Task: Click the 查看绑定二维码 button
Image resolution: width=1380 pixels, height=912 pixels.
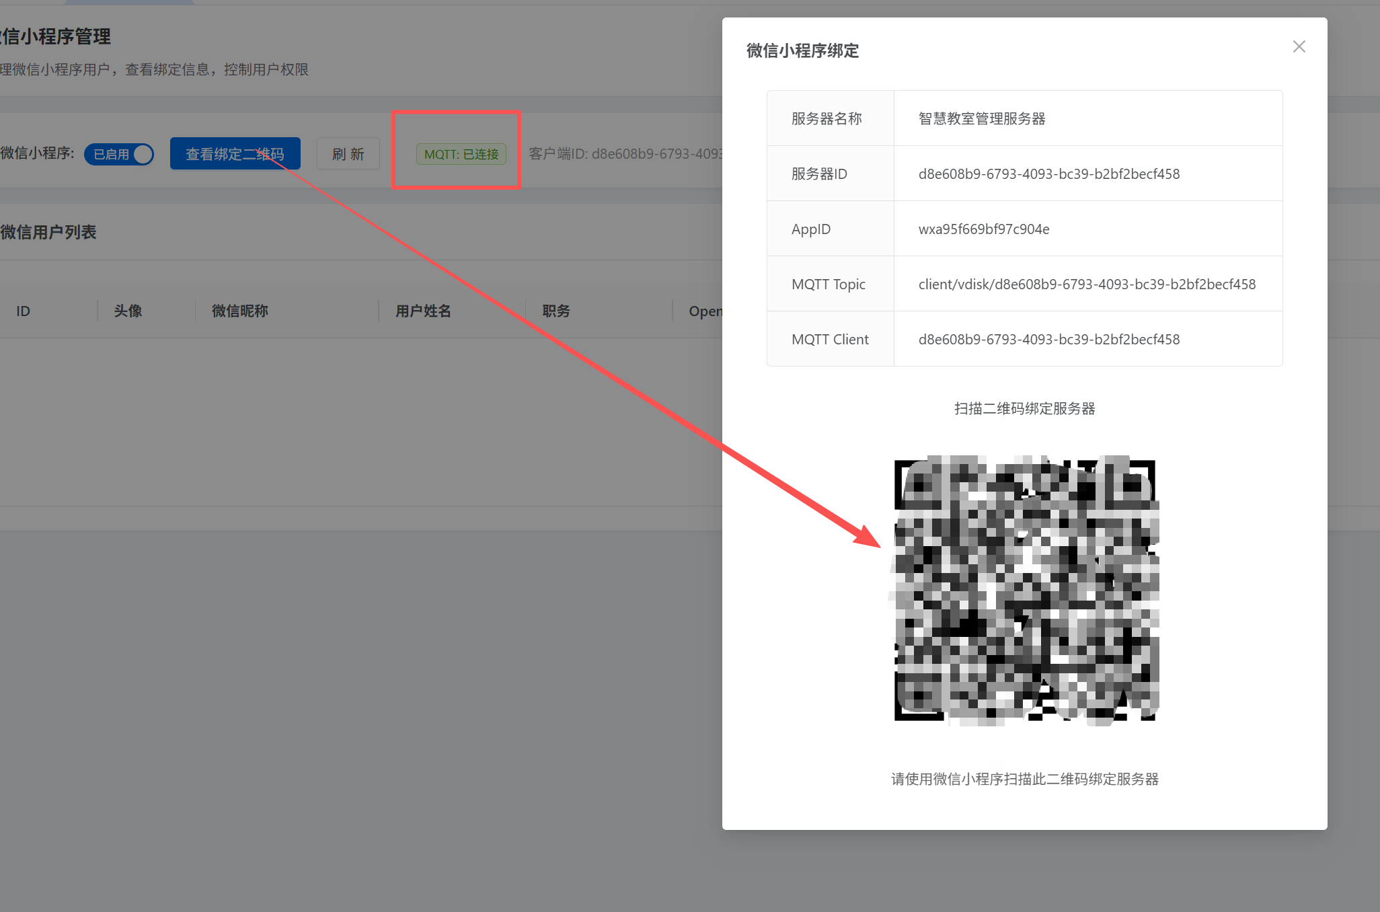Action: [x=235, y=154]
